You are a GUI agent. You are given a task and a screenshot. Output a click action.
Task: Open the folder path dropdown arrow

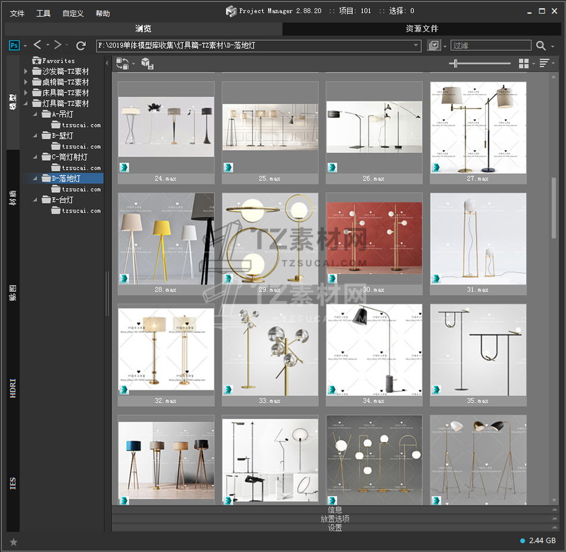[x=416, y=45]
